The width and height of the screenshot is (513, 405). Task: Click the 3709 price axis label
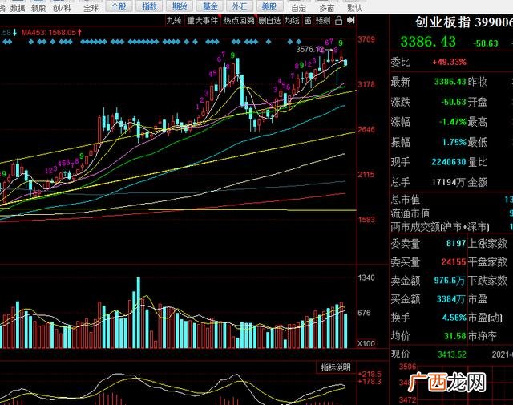[x=366, y=39]
